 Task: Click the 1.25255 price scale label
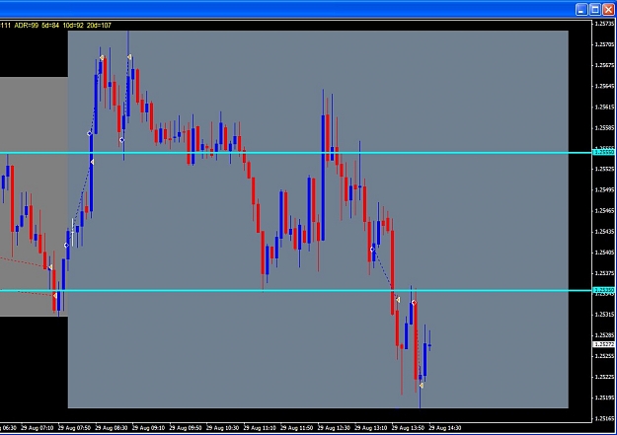pos(604,356)
